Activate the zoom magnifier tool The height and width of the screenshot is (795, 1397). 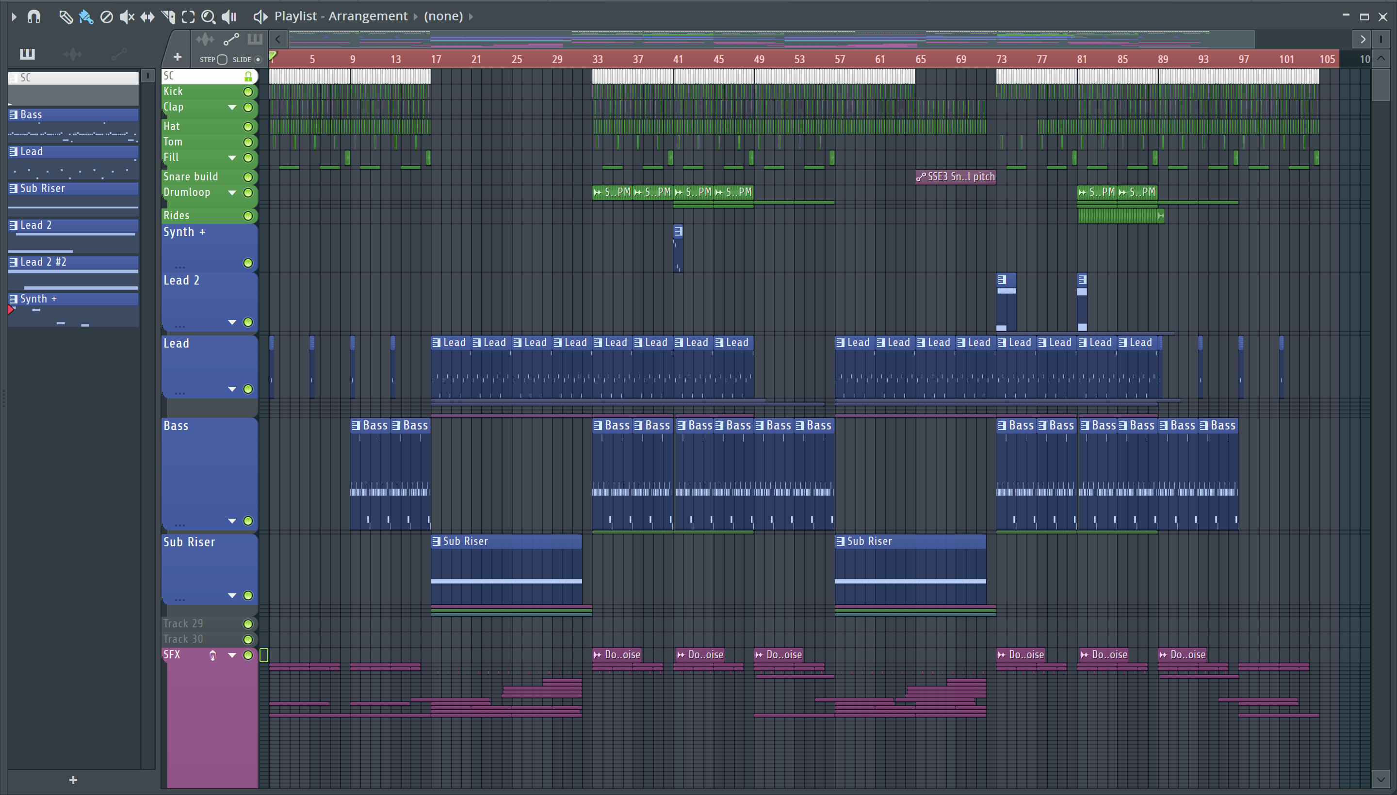[x=208, y=17]
